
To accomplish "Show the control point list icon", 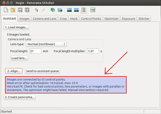I will click(83, 10).
